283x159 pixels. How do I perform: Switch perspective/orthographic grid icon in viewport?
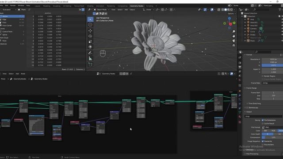click(x=234, y=45)
